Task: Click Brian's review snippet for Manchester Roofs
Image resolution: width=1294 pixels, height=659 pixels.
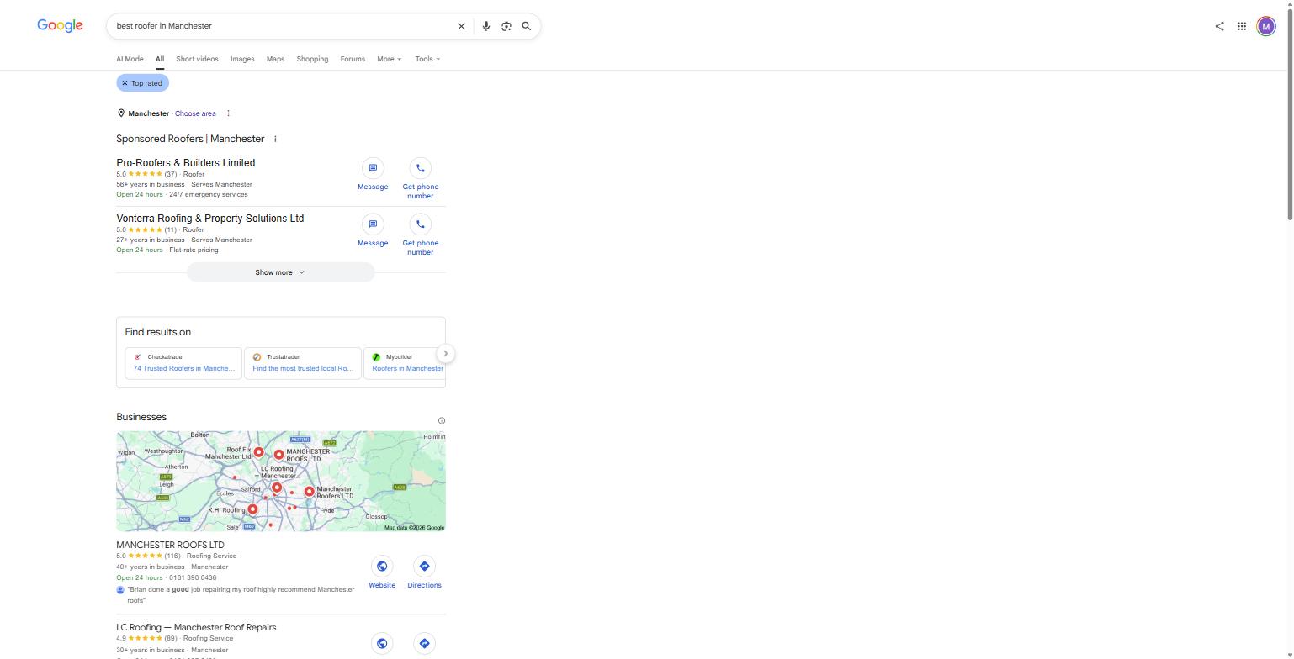Action: pyautogui.click(x=241, y=594)
